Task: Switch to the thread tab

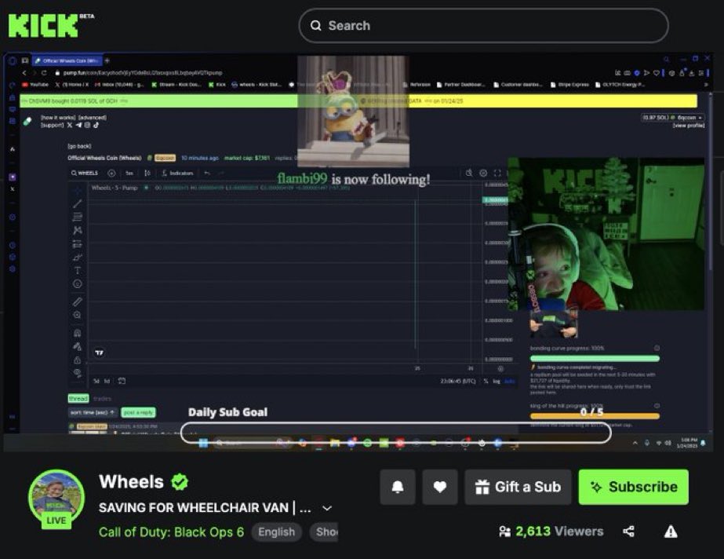Action: [x=78, y=398]
